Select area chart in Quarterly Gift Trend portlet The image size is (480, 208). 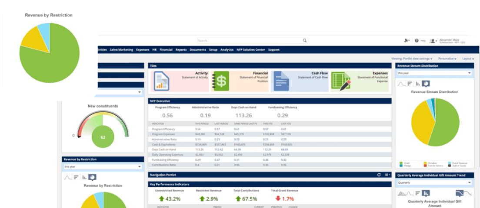(x=402, y=193)
